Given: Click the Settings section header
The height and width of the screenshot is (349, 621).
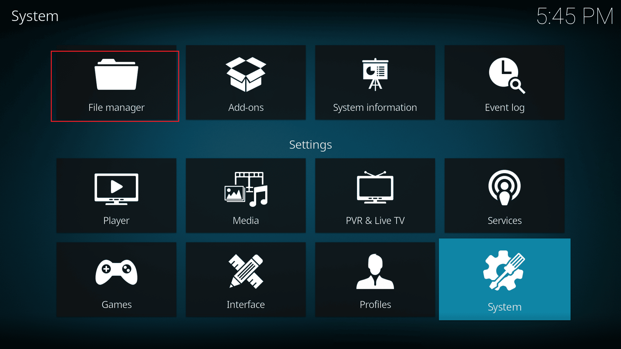Looking at the screenshot, I should (x=310, y=144).
